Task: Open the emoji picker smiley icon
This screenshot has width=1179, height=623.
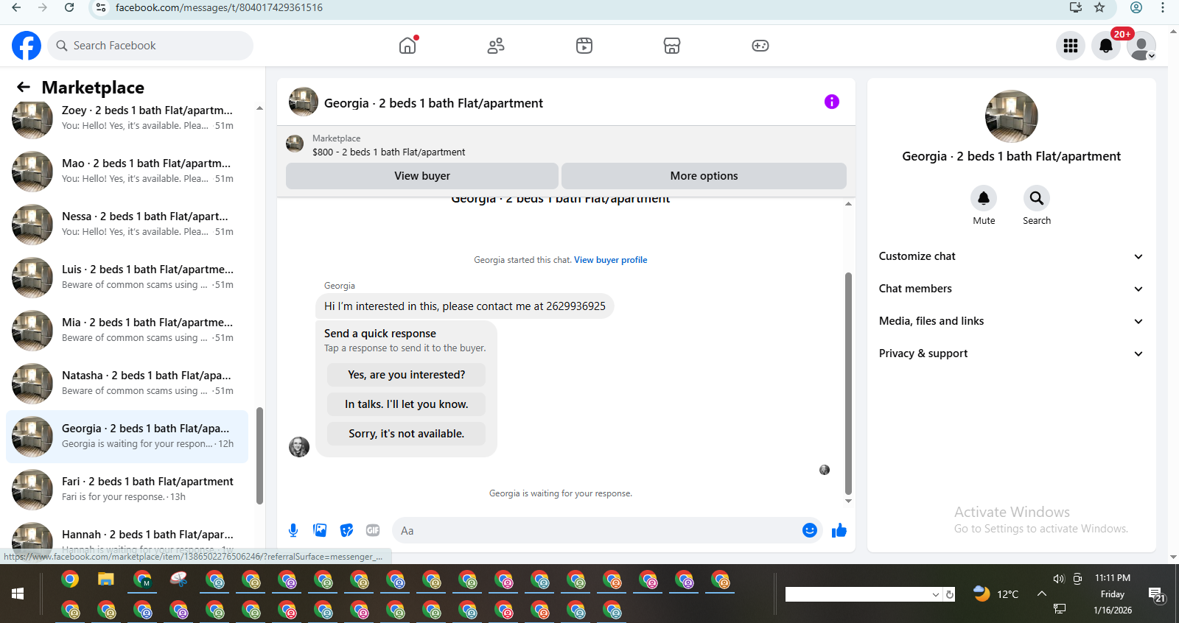Action: coord(810,530)
